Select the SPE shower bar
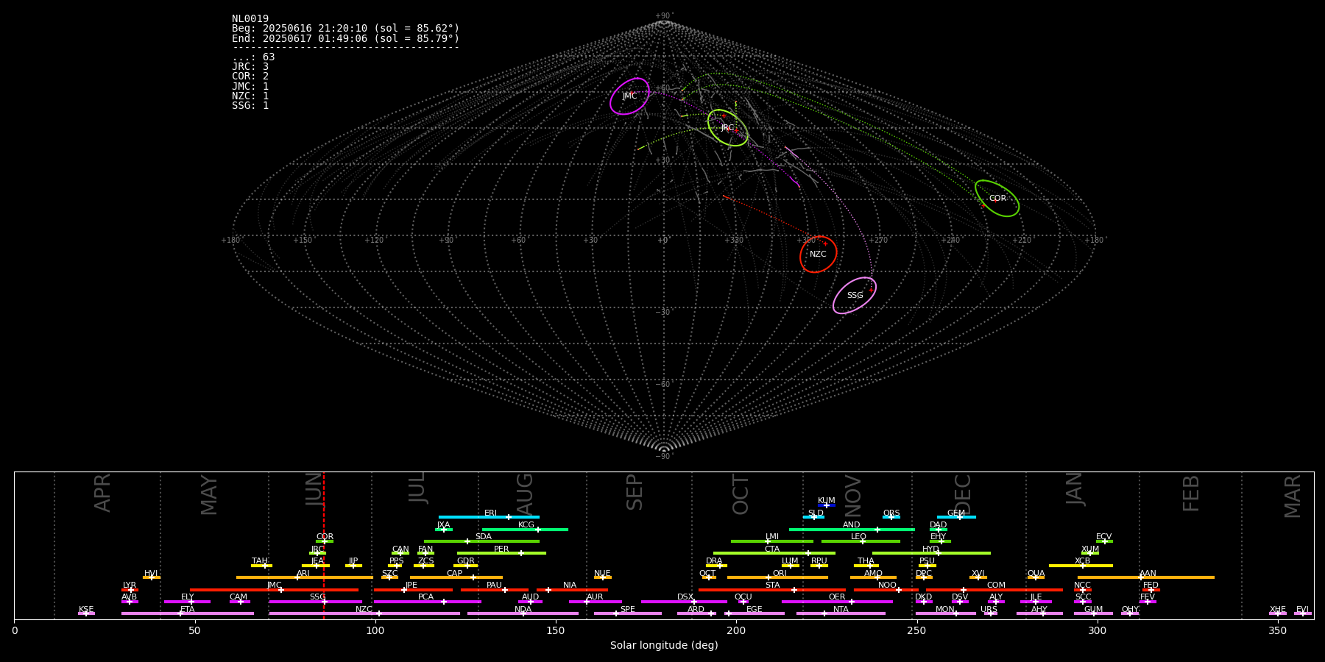The width and height of the screenshot is (1325, 662). point(628,613)
